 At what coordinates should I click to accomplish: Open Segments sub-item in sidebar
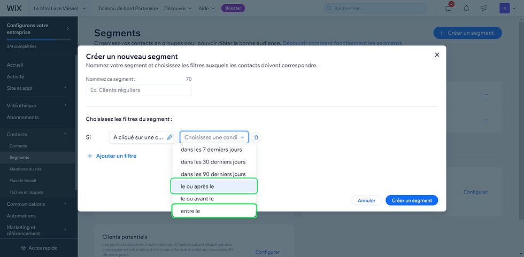click(x=19, y=157)
